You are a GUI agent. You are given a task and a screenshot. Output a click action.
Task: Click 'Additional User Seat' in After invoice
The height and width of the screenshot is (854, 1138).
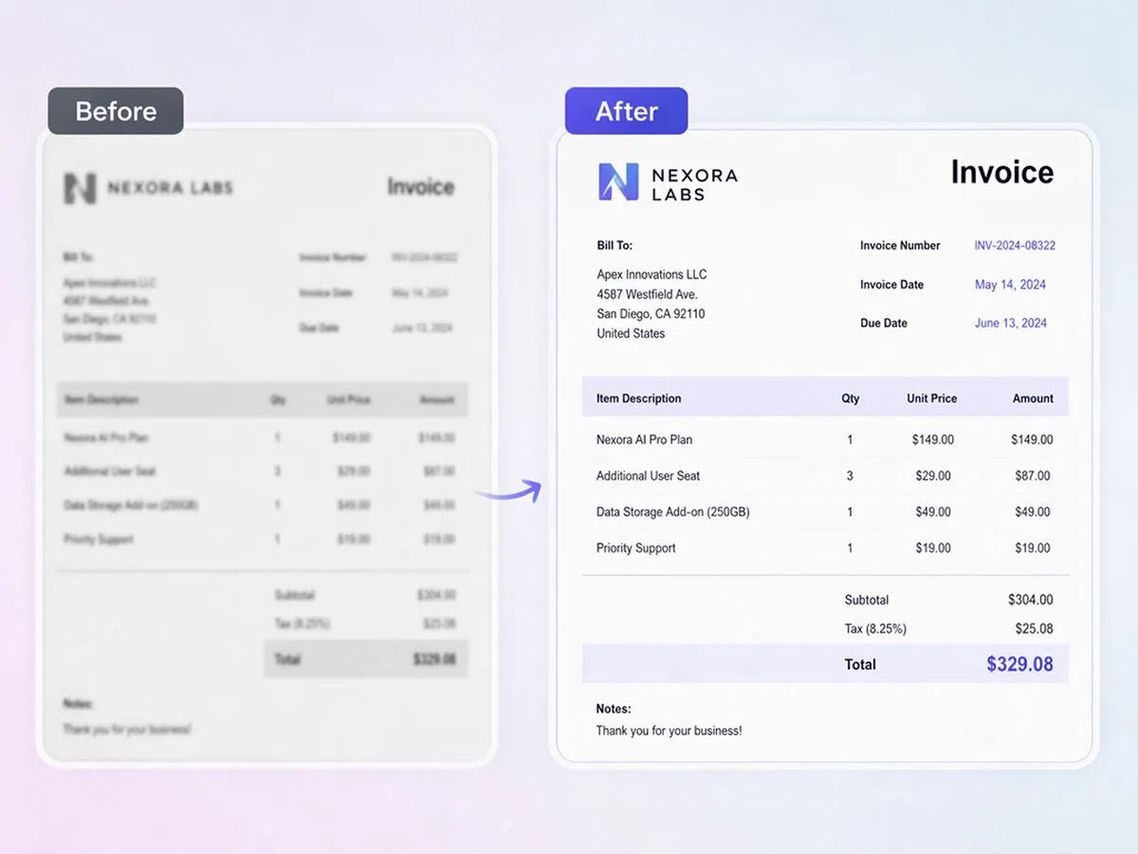(648, 476)
